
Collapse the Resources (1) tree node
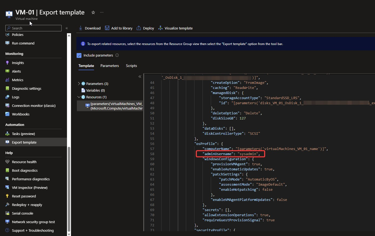pyautogui.click(x=79, y=97)
